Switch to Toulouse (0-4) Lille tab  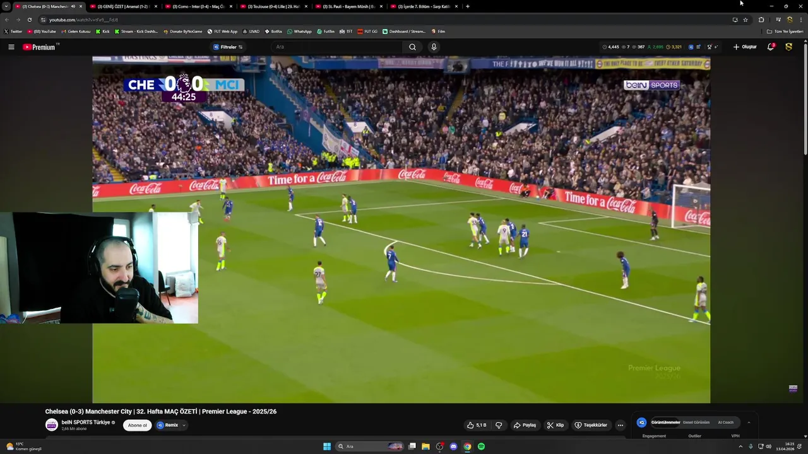pos(273,6)
